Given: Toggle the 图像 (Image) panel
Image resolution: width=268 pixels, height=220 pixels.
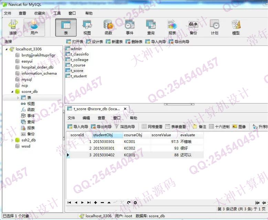Looking at the screenshot, I should point(239,126).
